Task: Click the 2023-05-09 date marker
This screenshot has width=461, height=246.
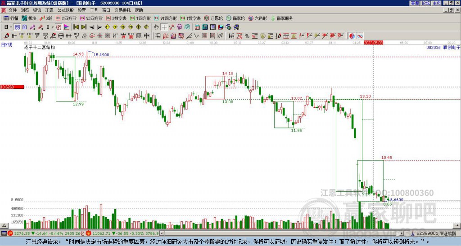Action: pos(373,43)
